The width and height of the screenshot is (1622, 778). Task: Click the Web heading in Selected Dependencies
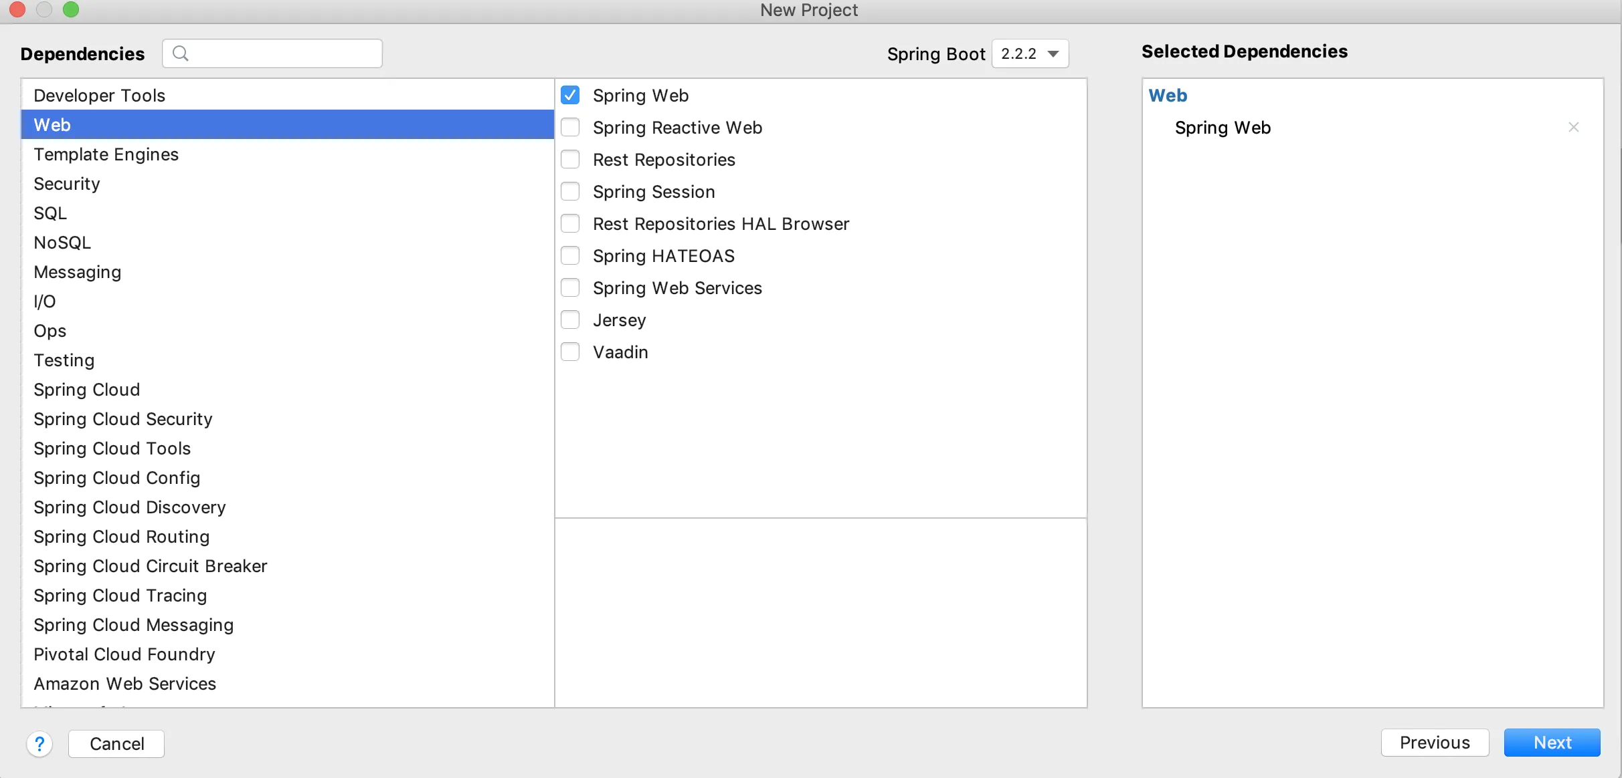[x=1168, y=96]
